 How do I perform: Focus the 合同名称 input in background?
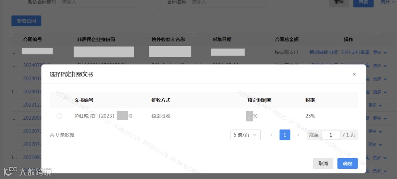pos(228,3)
